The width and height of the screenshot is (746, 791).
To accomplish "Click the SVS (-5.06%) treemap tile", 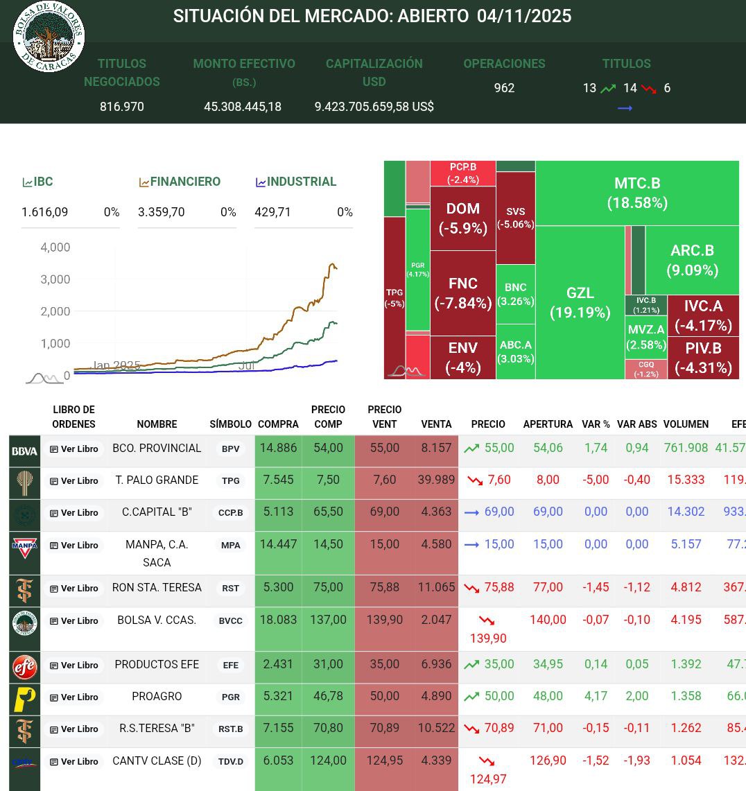I will 516,218.
